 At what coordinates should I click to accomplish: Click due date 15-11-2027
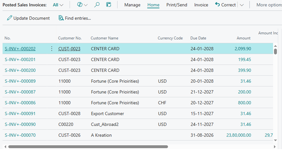(x=202, y=114)
